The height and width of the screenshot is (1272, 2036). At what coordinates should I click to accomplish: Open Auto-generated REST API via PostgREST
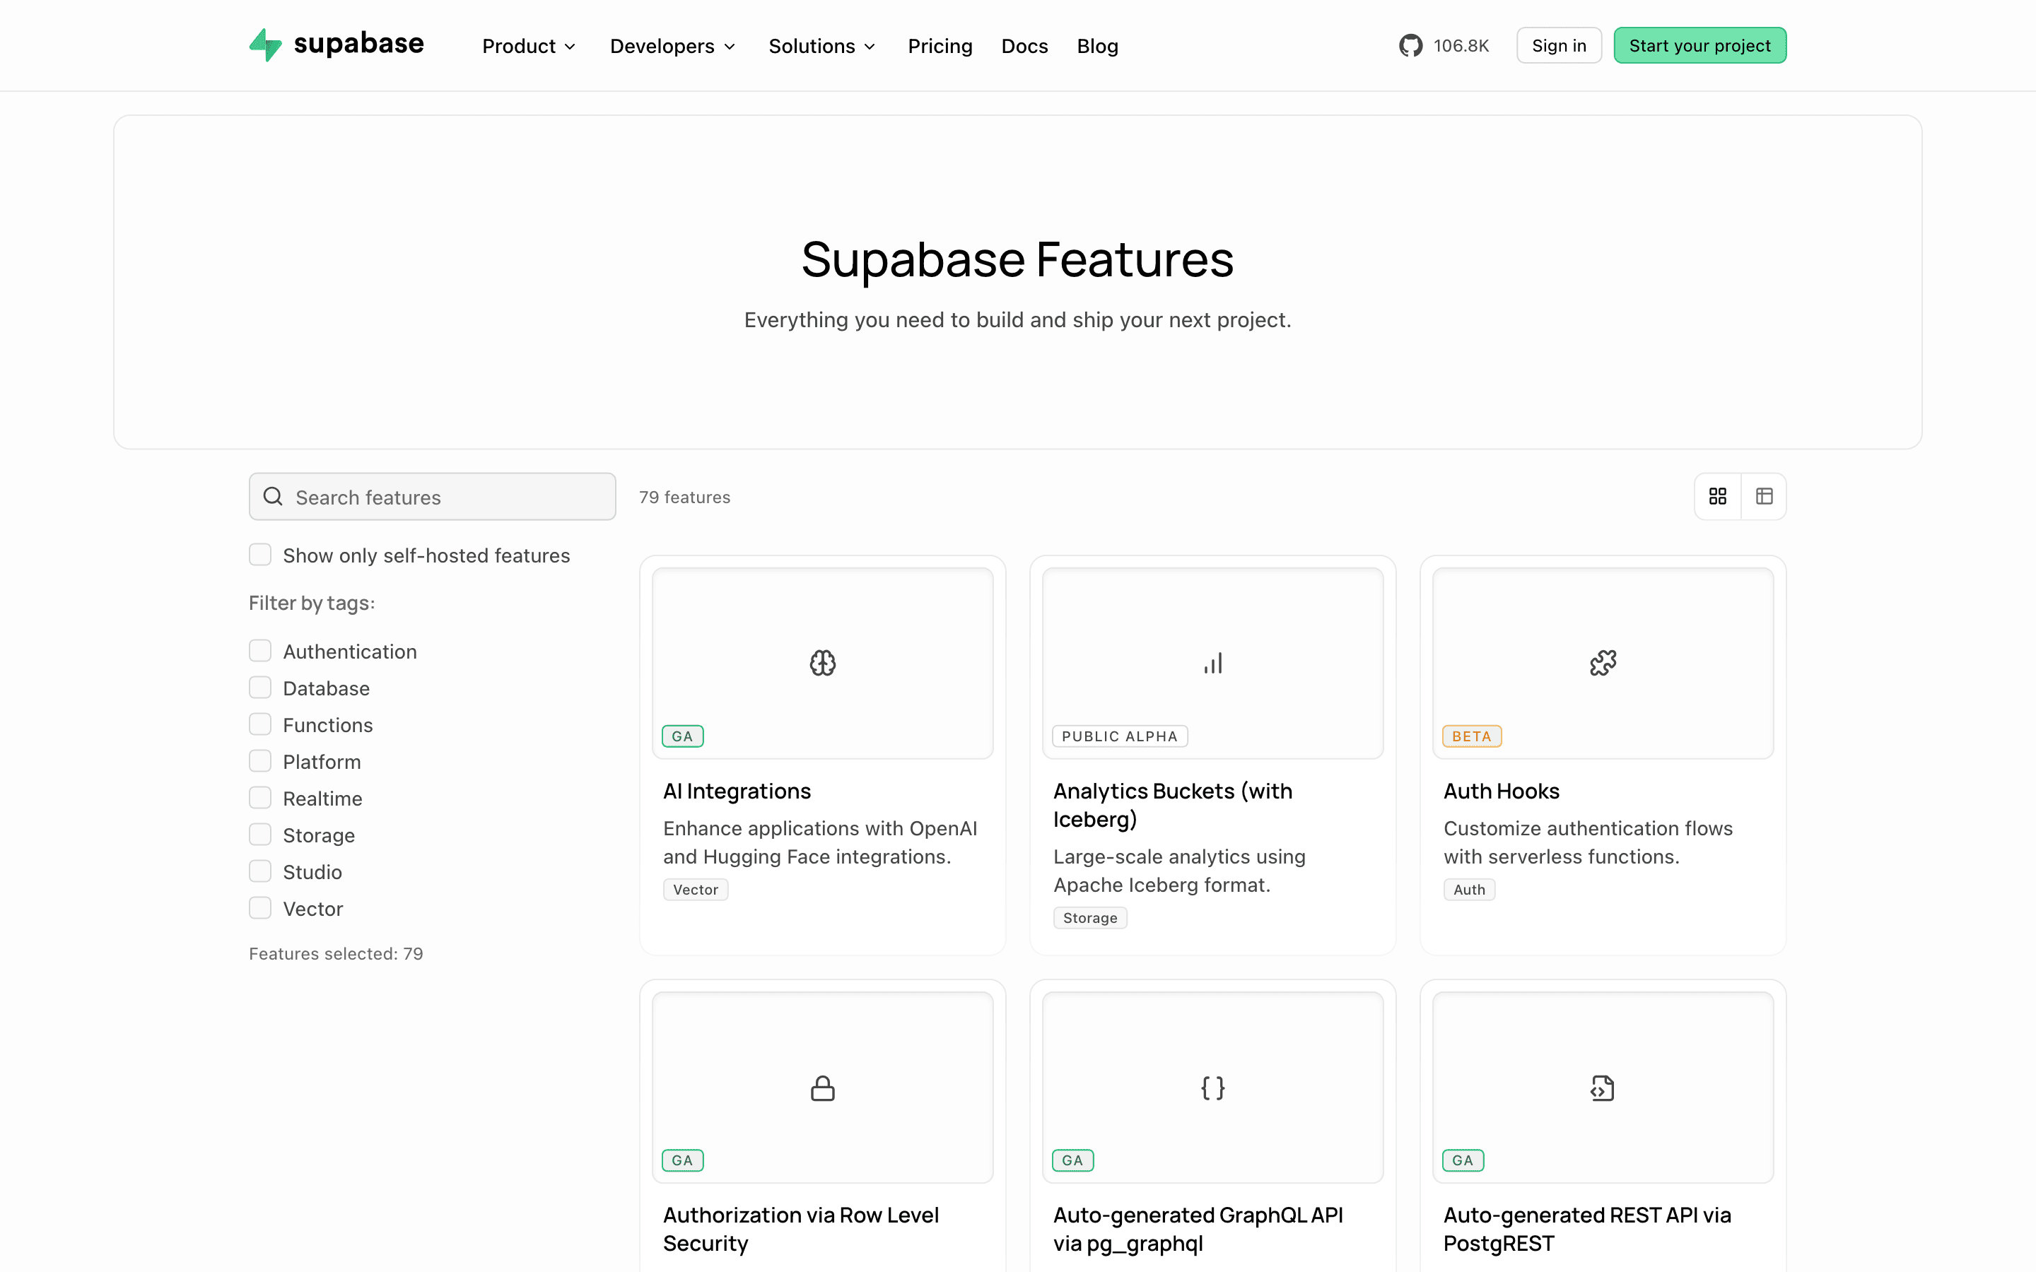[x=1586, y=1229]
